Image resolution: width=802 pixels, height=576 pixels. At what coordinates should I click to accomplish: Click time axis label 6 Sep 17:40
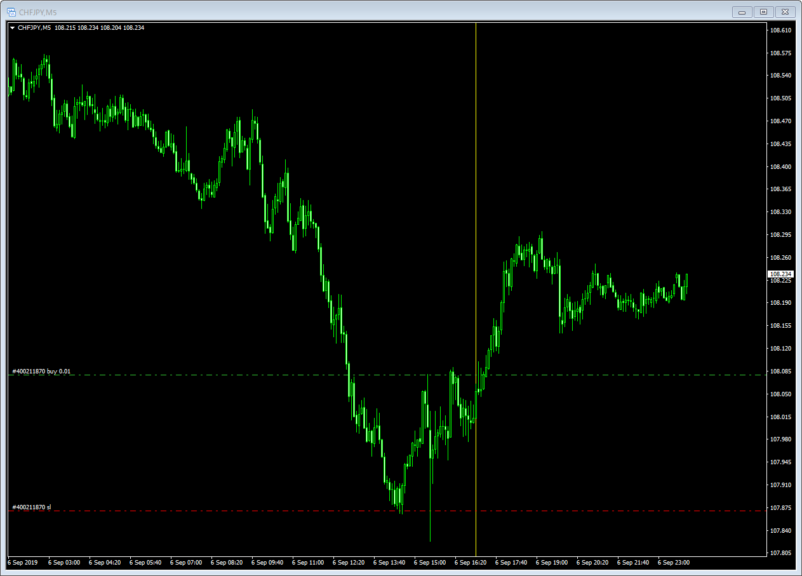(511, 563)
